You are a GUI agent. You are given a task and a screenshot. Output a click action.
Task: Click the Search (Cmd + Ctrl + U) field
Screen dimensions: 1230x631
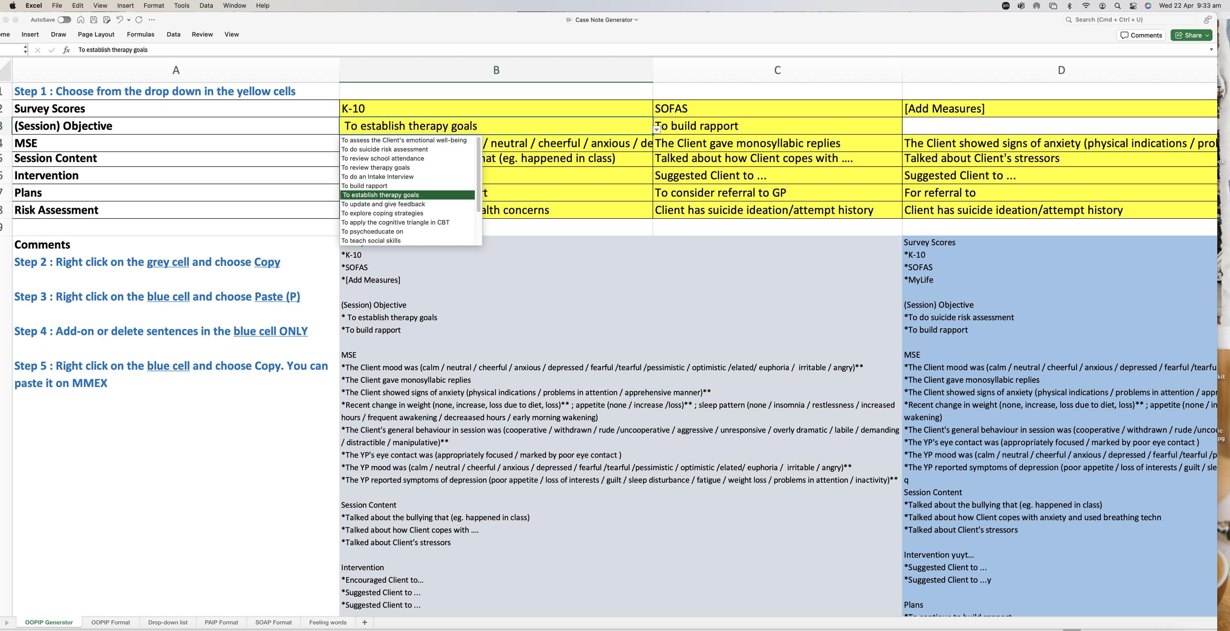tap(1130, 20)
